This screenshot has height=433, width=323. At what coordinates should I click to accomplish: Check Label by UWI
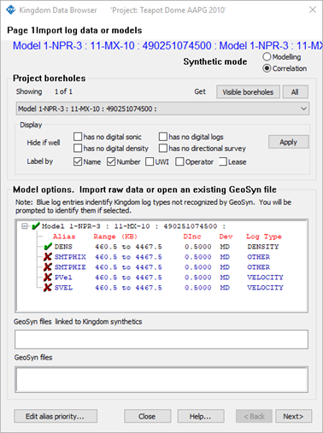[x=150, y=161]
